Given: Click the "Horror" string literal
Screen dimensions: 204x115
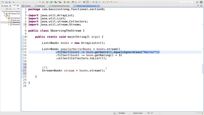Looking at the screenshot, I should tap(149, 52).
